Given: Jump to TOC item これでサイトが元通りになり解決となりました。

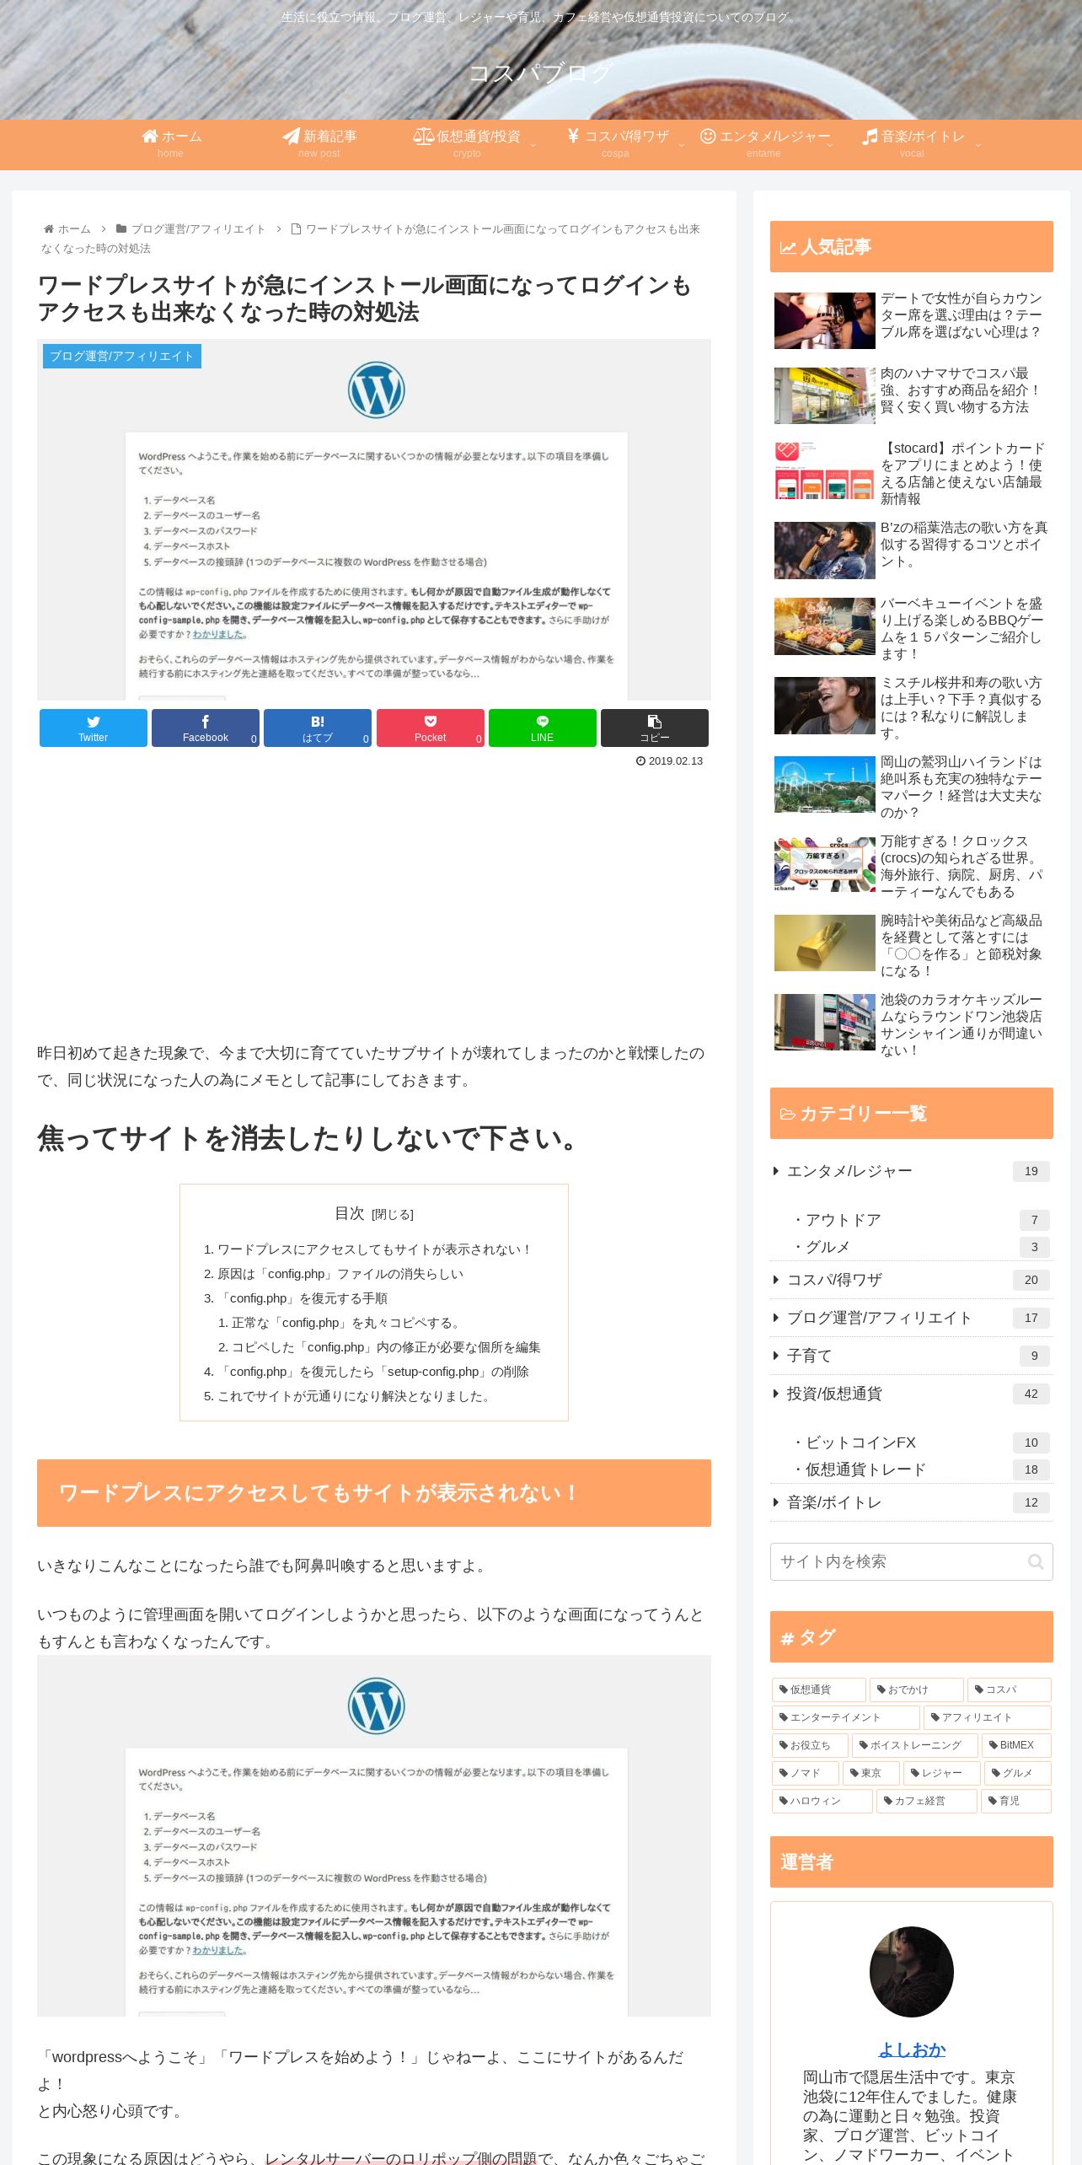Looking at the screenshot, I should 355,1396.
